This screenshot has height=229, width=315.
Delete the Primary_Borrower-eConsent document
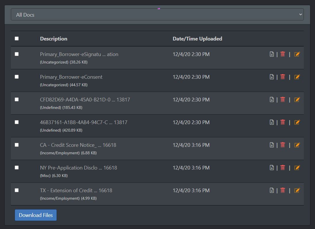[283, 77]
